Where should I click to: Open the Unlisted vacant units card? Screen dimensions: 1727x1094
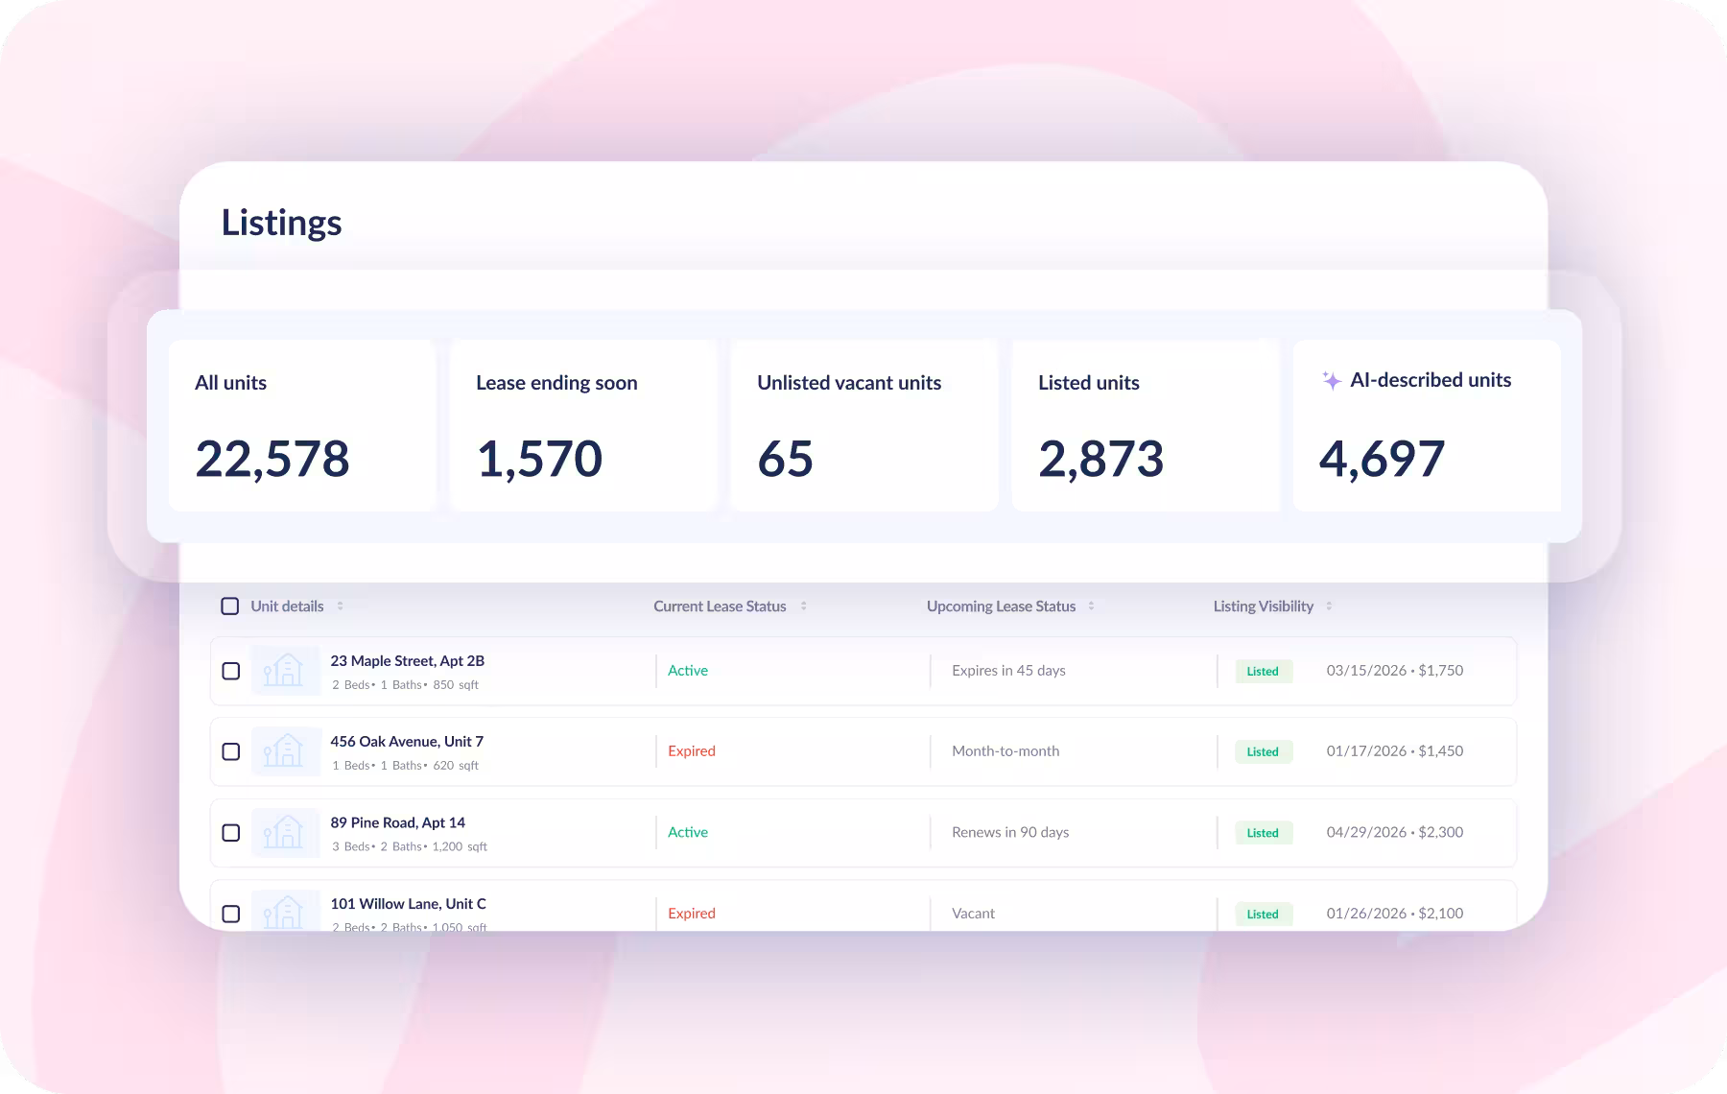tap(864, 425)
